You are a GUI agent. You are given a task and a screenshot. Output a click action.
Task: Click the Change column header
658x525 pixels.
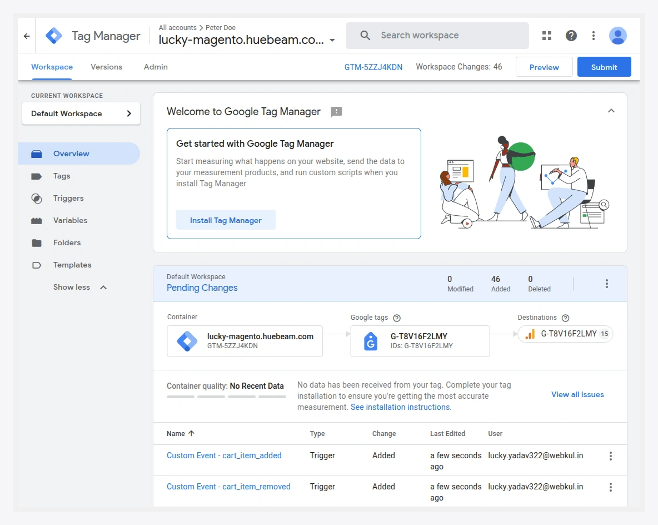pos(384,434)
